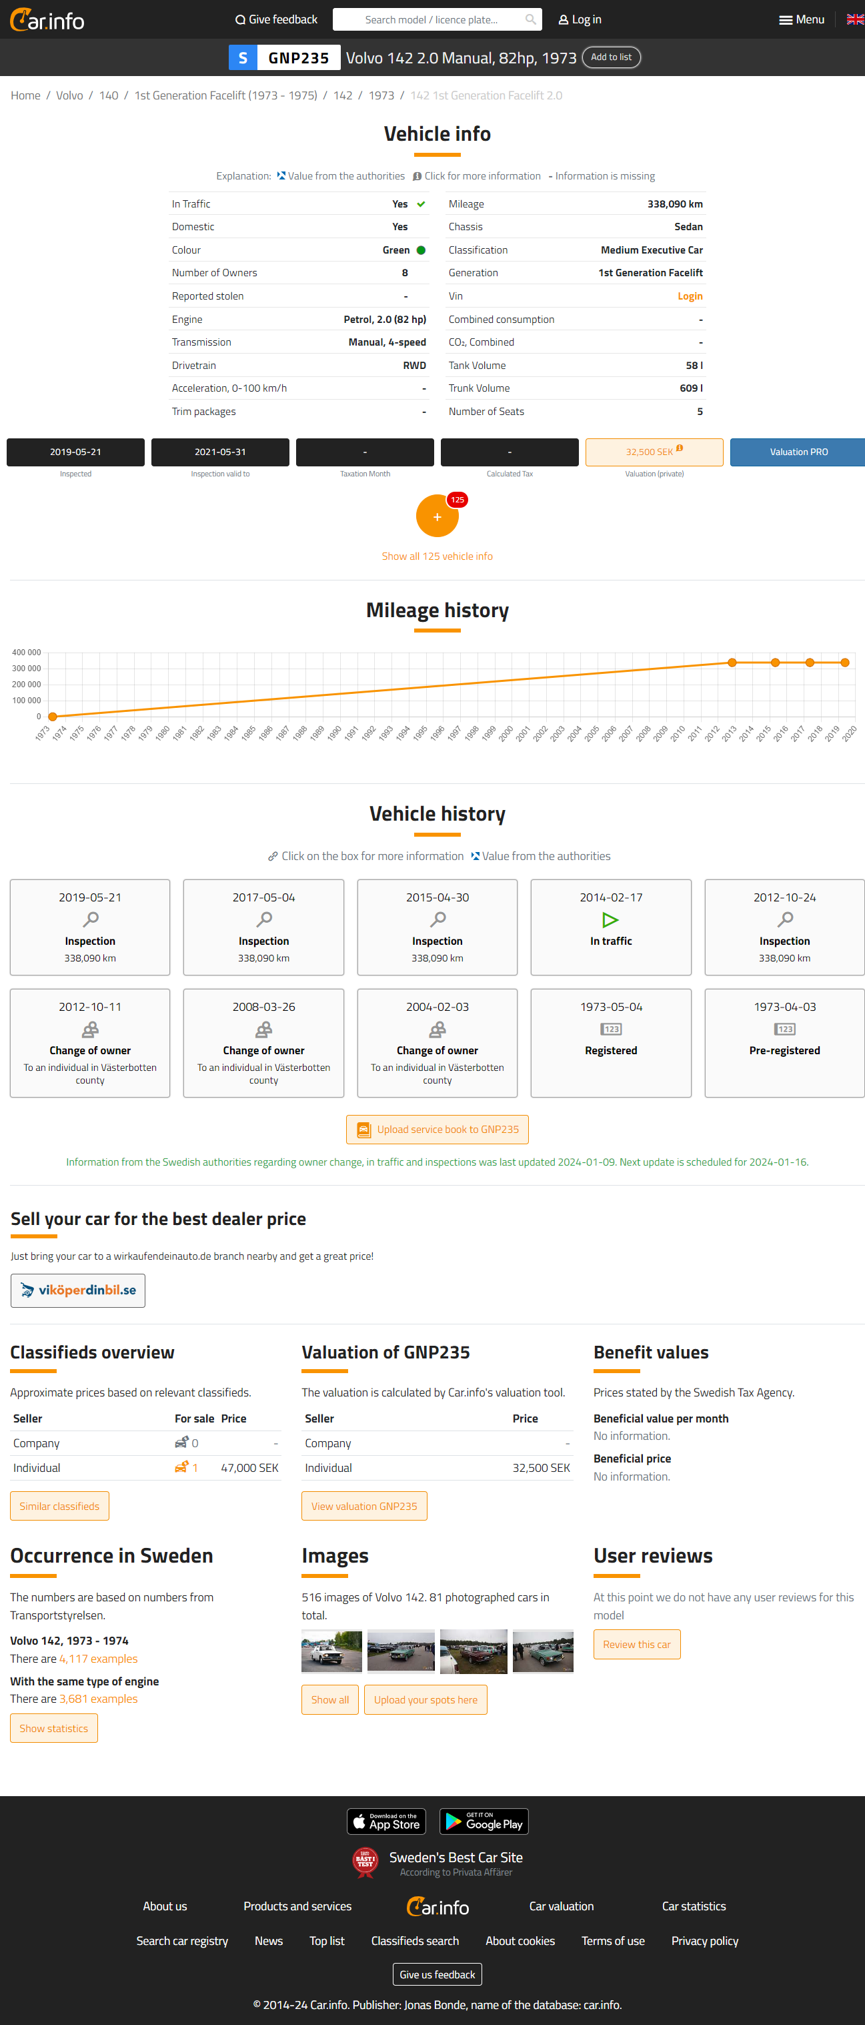Image resolution: width=865 pixels, height=2025 pixels.
Task: Open the 2014-02-17 In traffic box
Action: pyautogui.click(x=610, y=927)
